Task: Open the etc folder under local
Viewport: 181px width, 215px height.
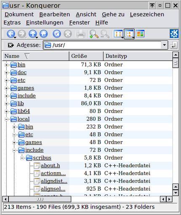Action: click(x=29, y=134)
